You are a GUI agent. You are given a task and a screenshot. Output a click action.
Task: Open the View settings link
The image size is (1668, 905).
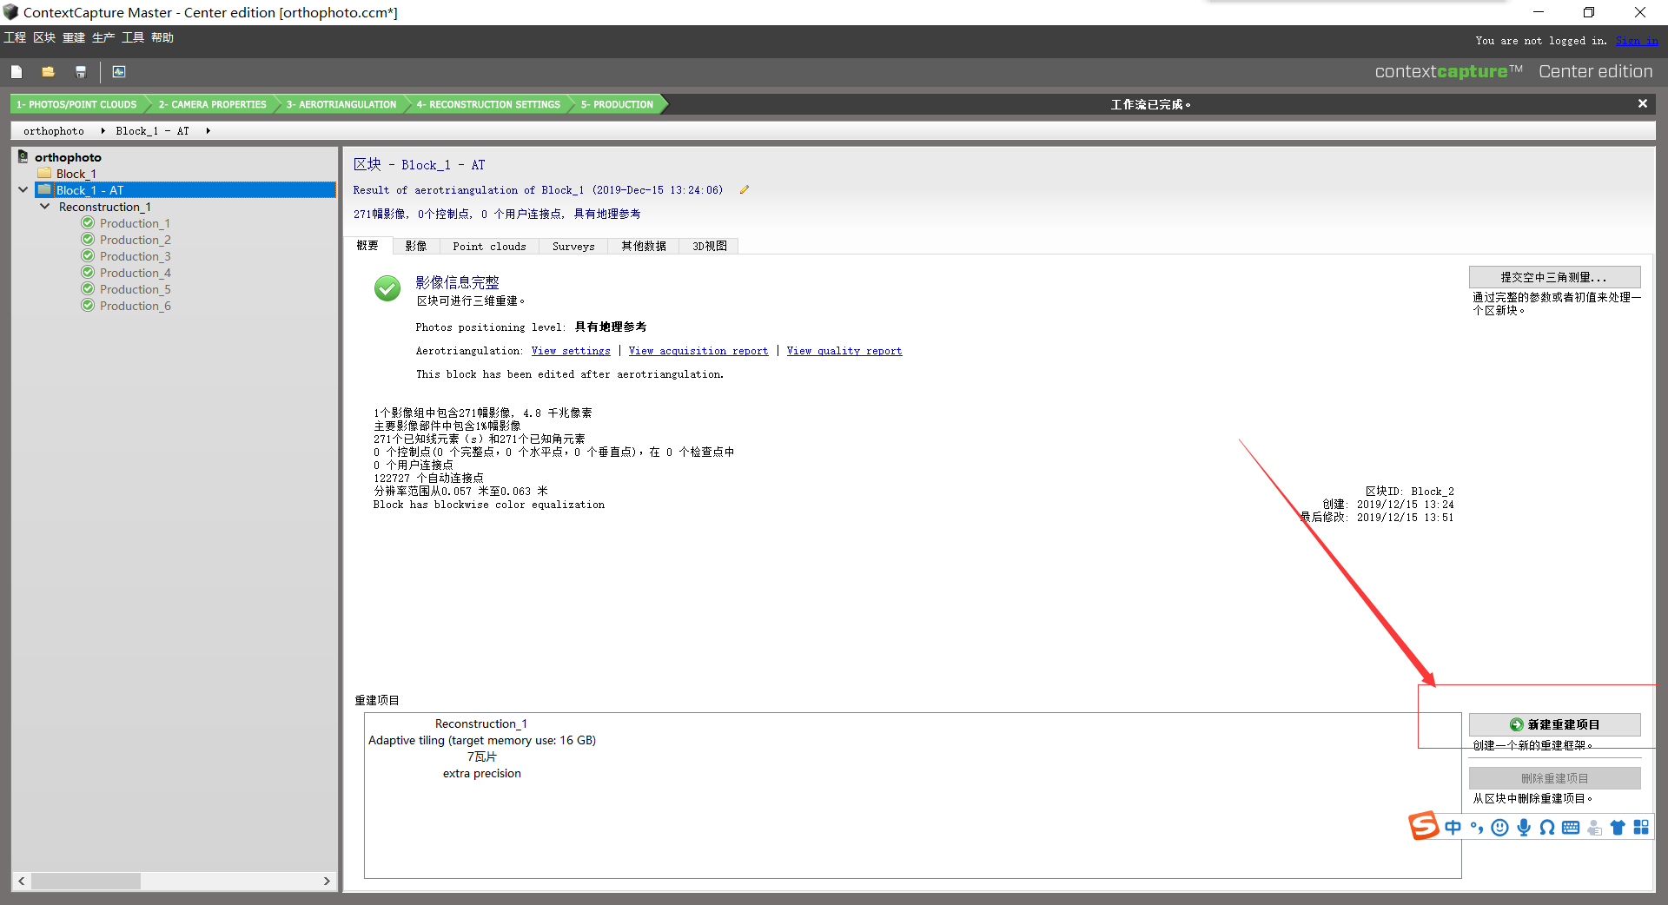[571, 351]
